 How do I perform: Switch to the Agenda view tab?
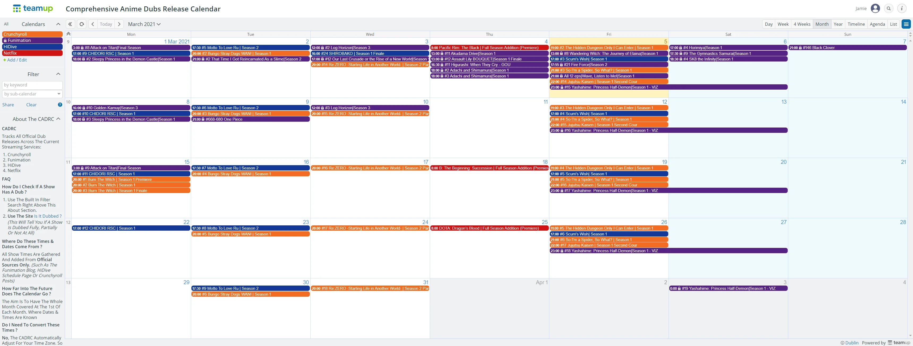(877, 24)
